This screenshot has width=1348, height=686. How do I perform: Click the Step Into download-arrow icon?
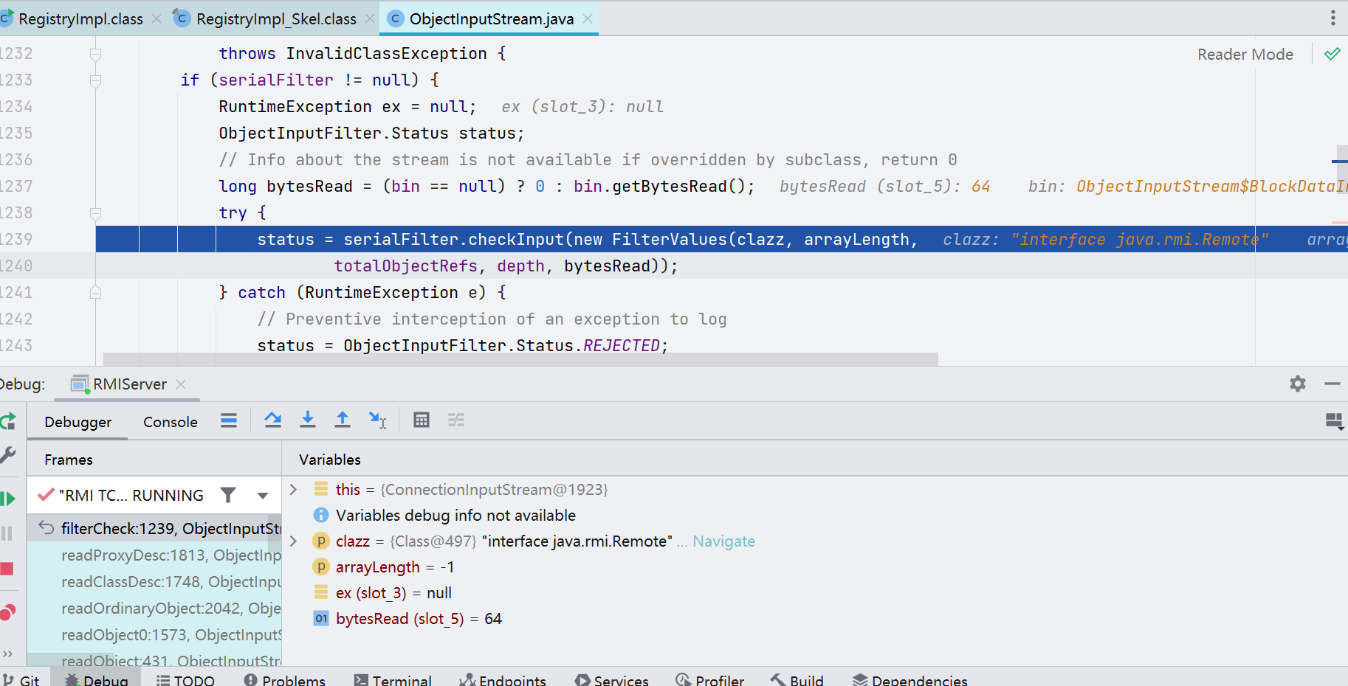pyautogui.click(x=308, y=420)
